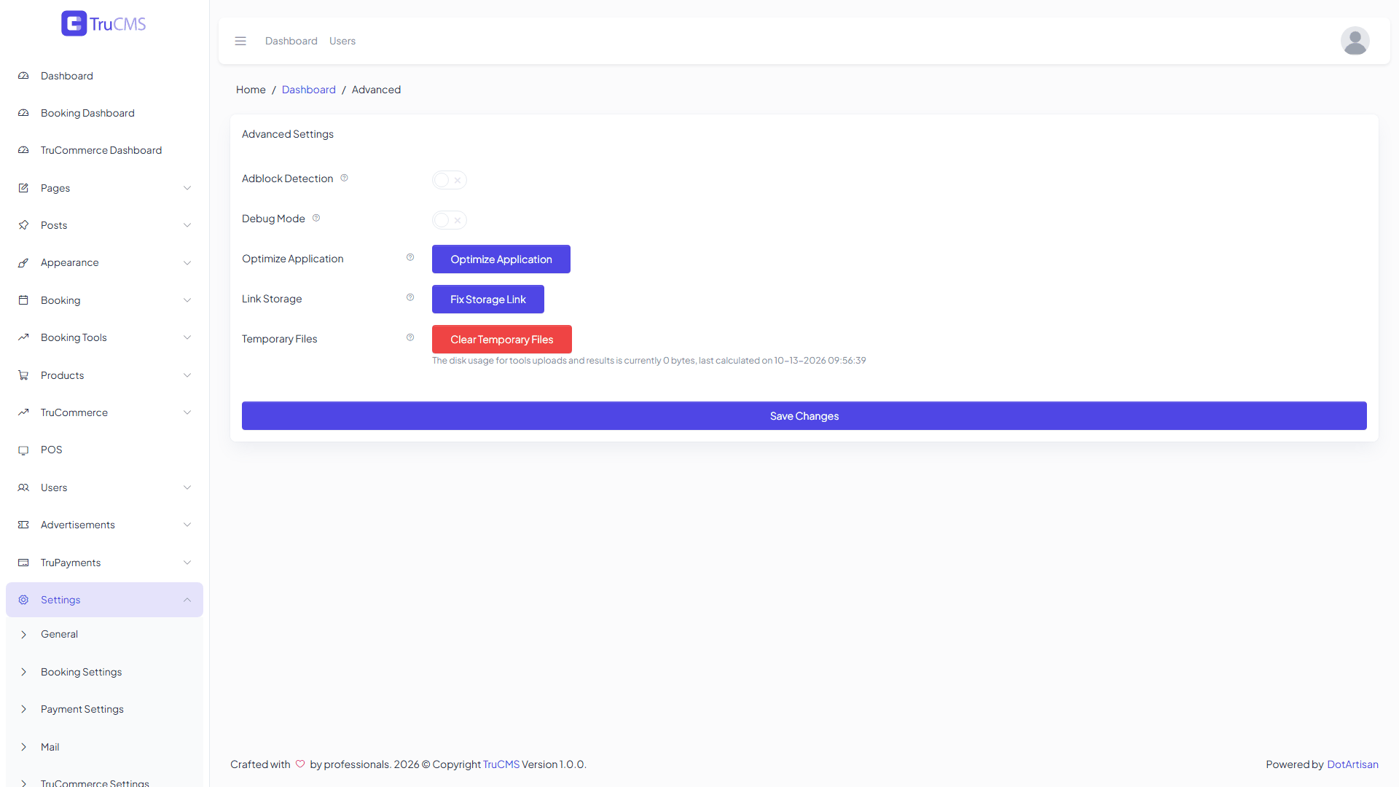Click the Advanced breadcrumb text

tap(376, 90)
